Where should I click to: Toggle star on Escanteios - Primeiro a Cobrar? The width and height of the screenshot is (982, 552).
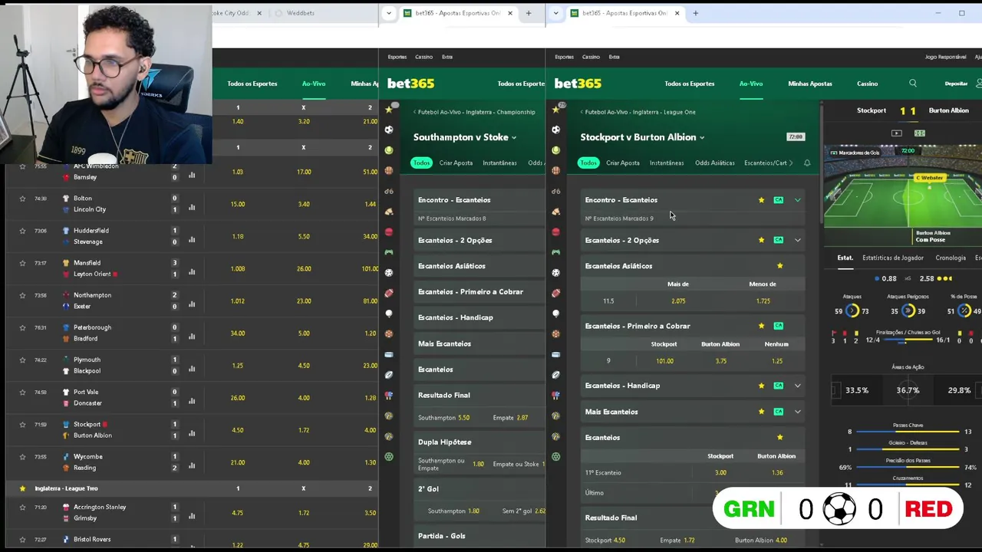[761, 326]
